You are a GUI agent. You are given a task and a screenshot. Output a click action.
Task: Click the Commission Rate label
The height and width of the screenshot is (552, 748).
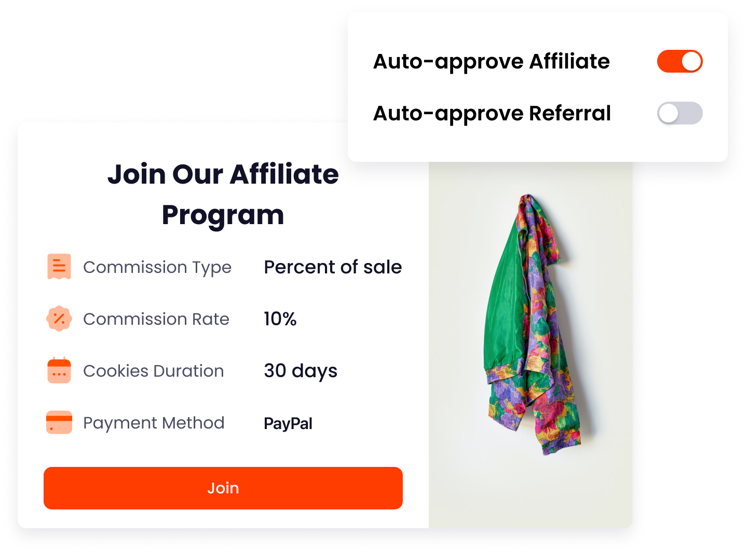click(x=156, y=319)
